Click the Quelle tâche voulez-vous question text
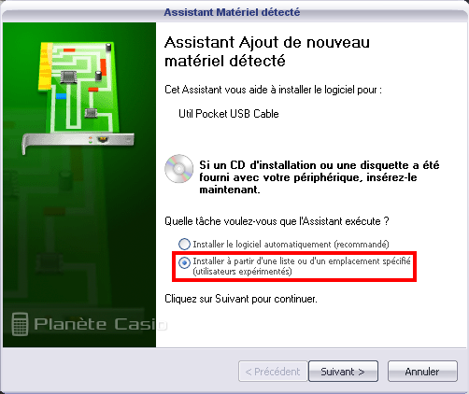The image size is (469, 394). click(x=277, y=221)
